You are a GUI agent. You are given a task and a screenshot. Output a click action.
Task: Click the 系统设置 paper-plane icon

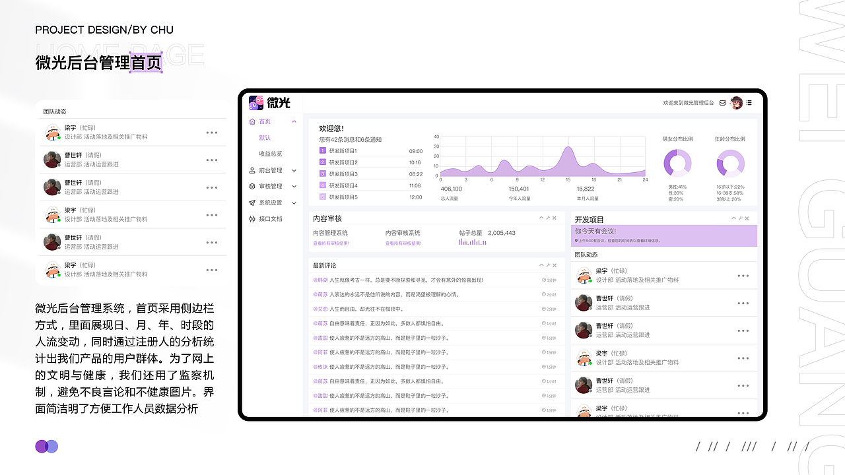252,203
